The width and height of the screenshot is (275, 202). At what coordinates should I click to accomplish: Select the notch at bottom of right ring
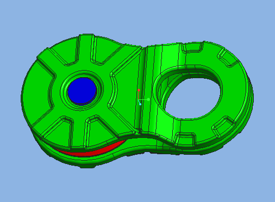[185, 140]
